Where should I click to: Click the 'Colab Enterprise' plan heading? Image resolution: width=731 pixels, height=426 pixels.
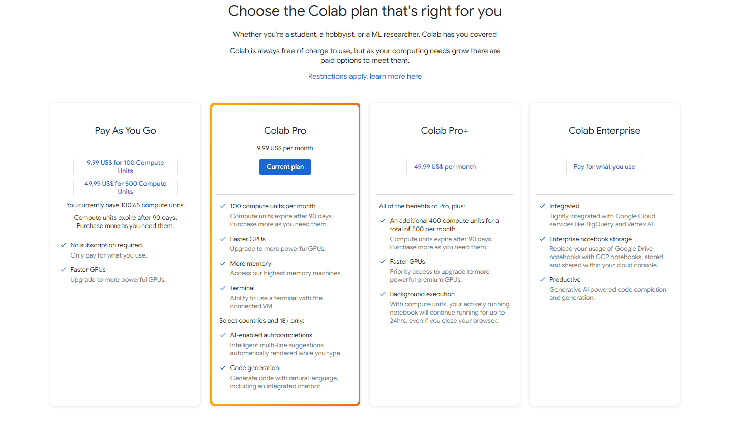click(x=604, y=131)
